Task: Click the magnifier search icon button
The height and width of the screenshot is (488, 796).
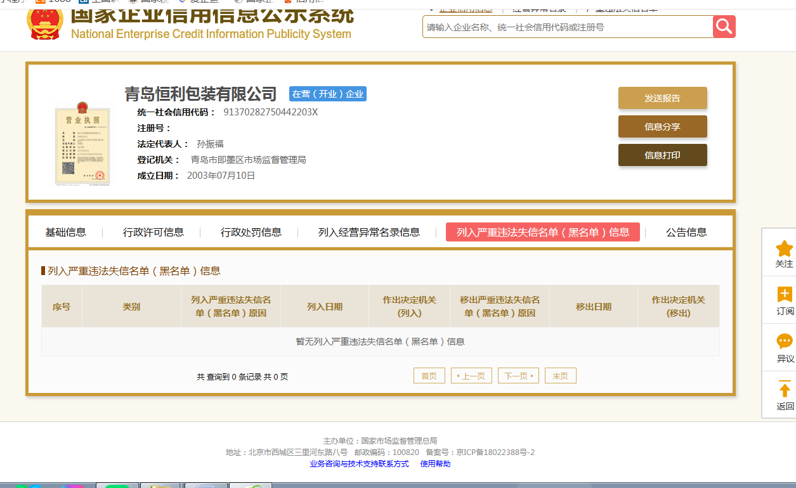Action: point(724,27)
